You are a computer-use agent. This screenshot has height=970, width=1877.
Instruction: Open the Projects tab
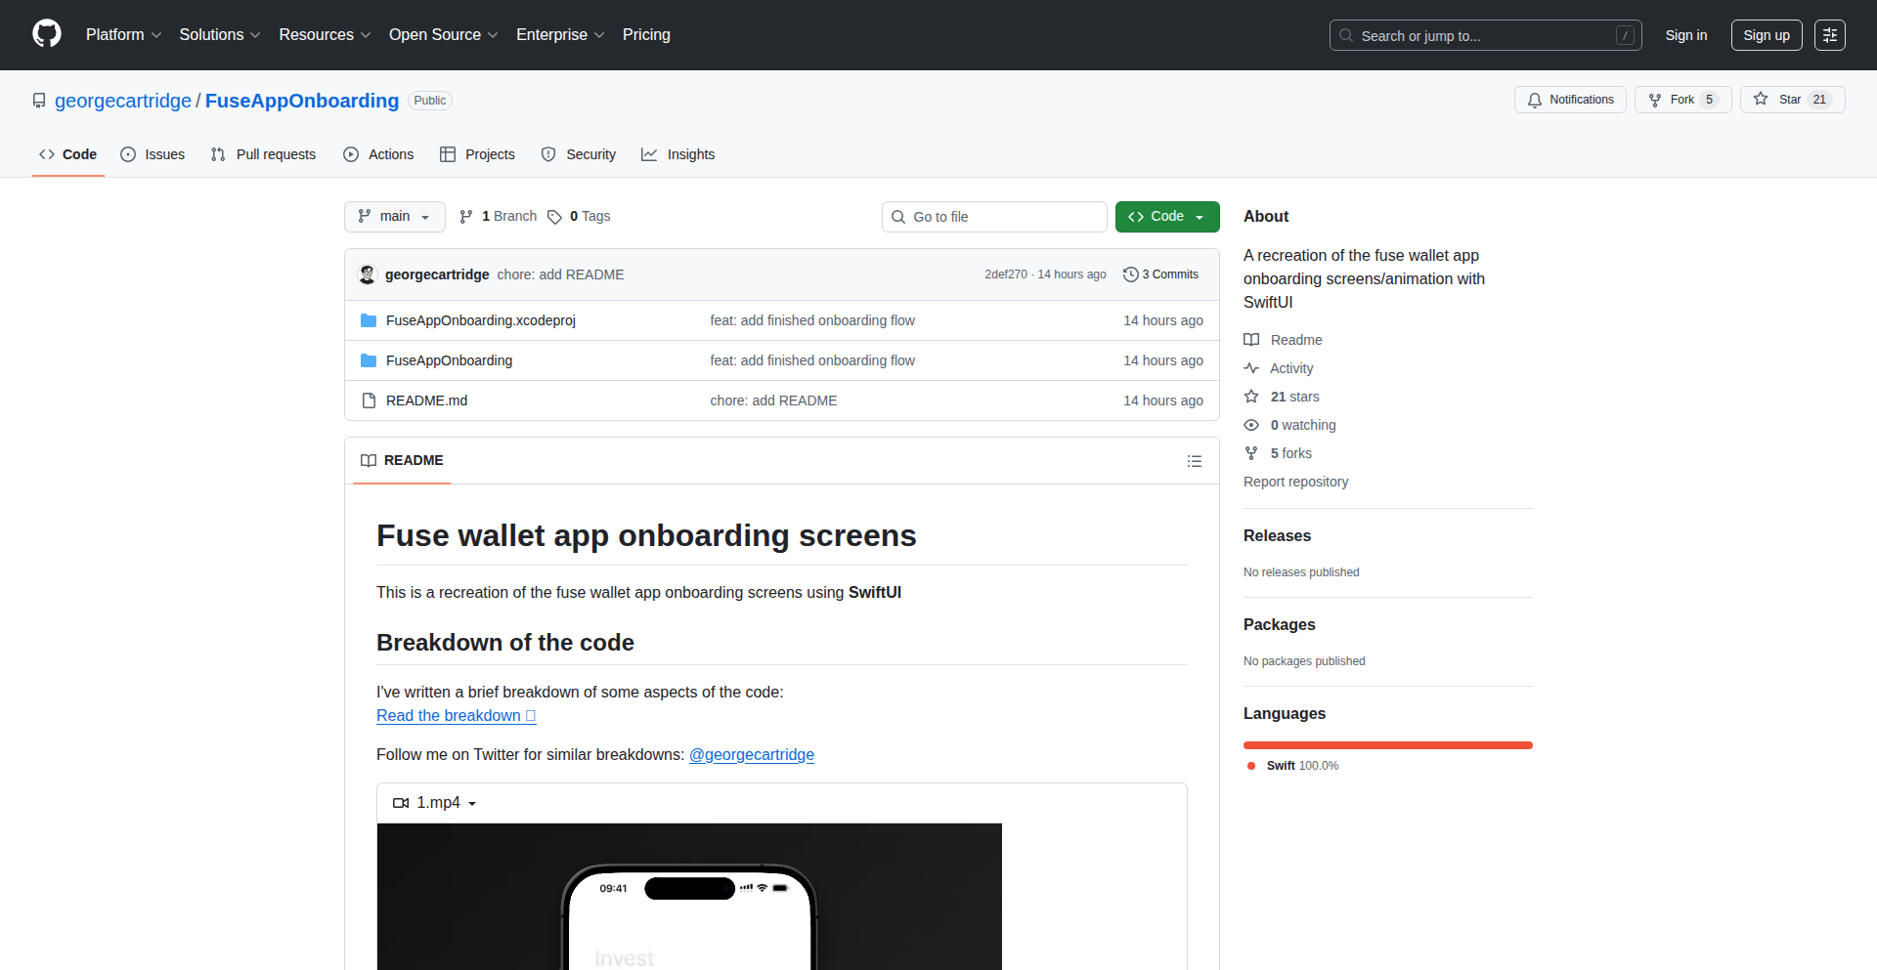[477, 154]
